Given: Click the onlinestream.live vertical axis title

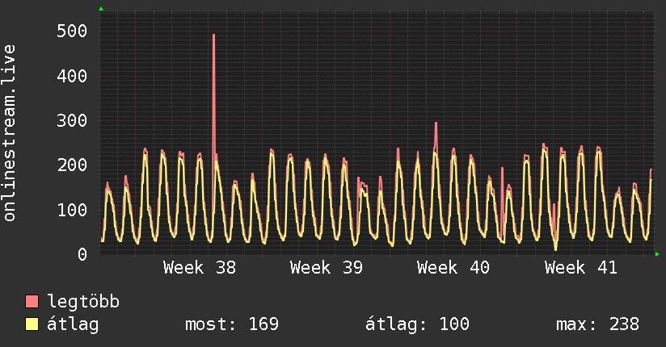Looking at the screenshot, I should click(10, 133).
